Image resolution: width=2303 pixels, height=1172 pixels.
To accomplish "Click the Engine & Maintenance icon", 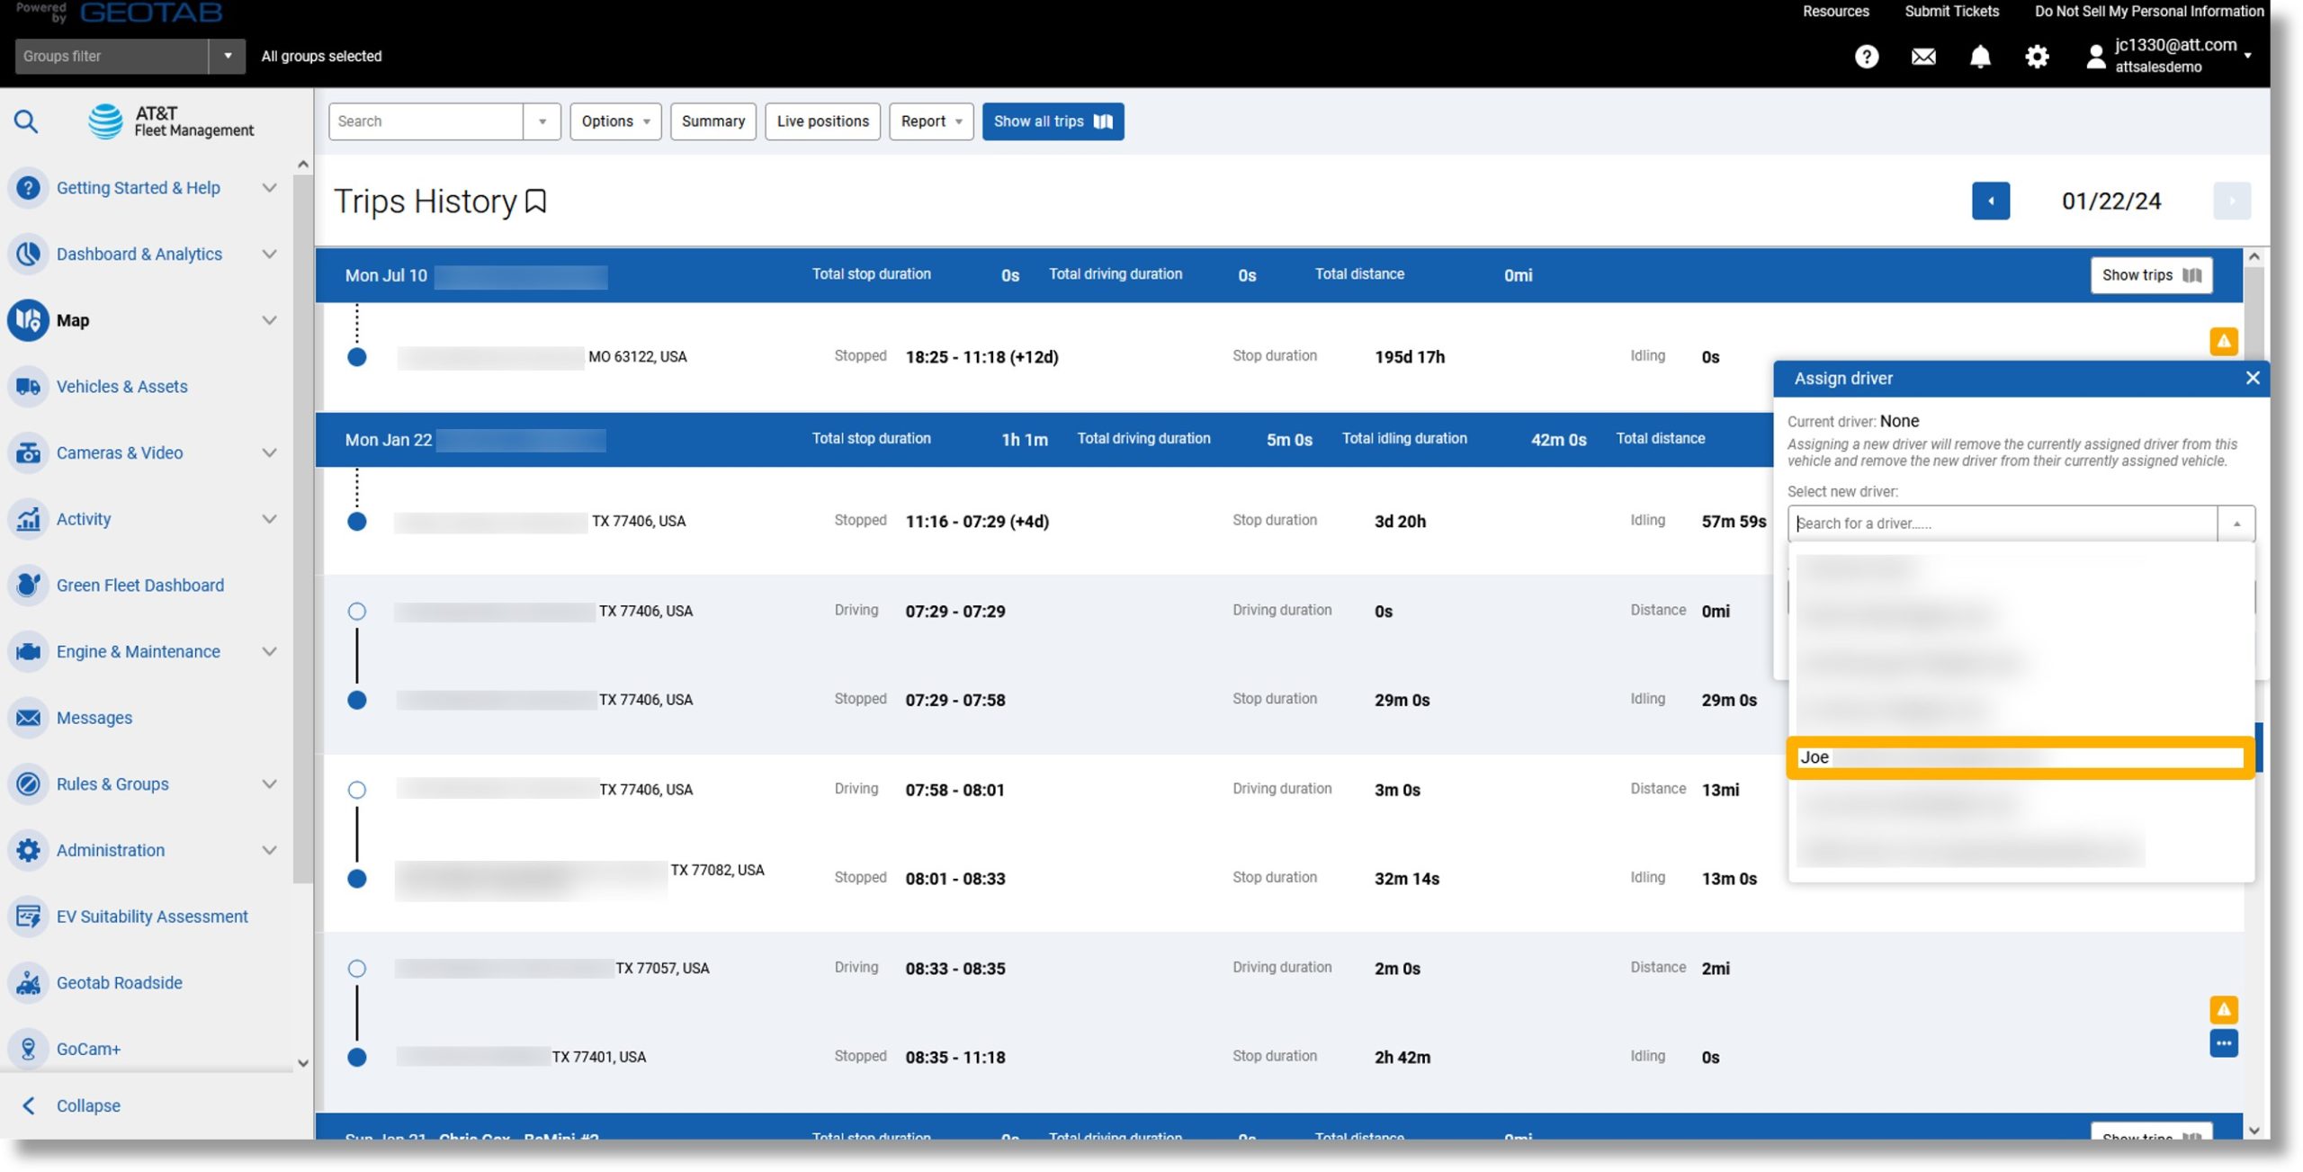I will 28,652.
